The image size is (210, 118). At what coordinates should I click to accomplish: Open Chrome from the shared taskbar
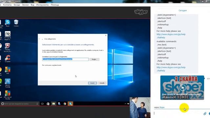65,104
